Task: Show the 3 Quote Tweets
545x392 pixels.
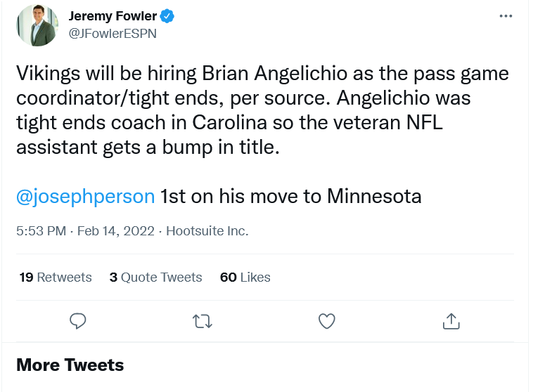Action: (x=155, y=277)
